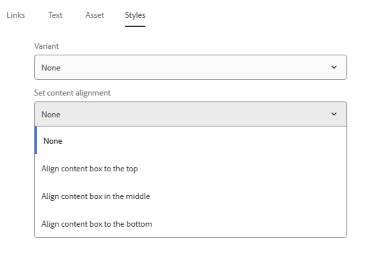Viewport: 378px width, 255px height.
Task: Switch to the Asset tab
Action: click(94, 15)
